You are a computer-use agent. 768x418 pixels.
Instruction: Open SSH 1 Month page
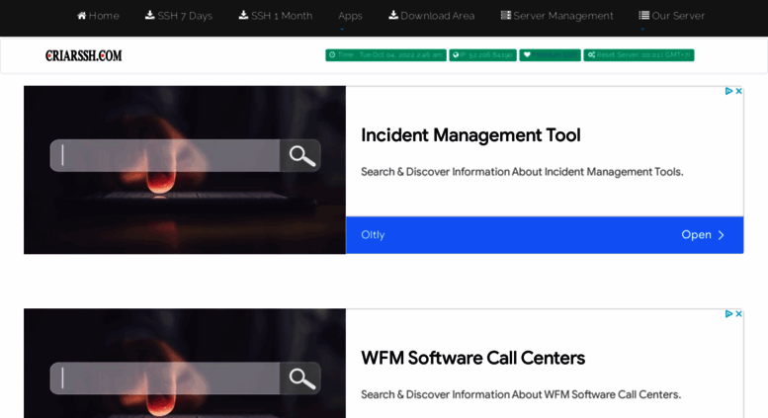coord(275,16)
